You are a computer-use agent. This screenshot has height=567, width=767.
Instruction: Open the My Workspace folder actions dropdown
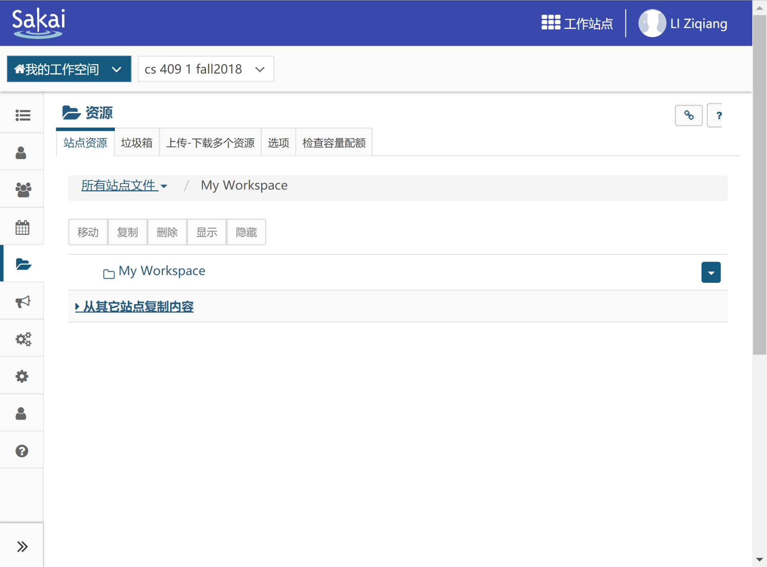[711, 273]
